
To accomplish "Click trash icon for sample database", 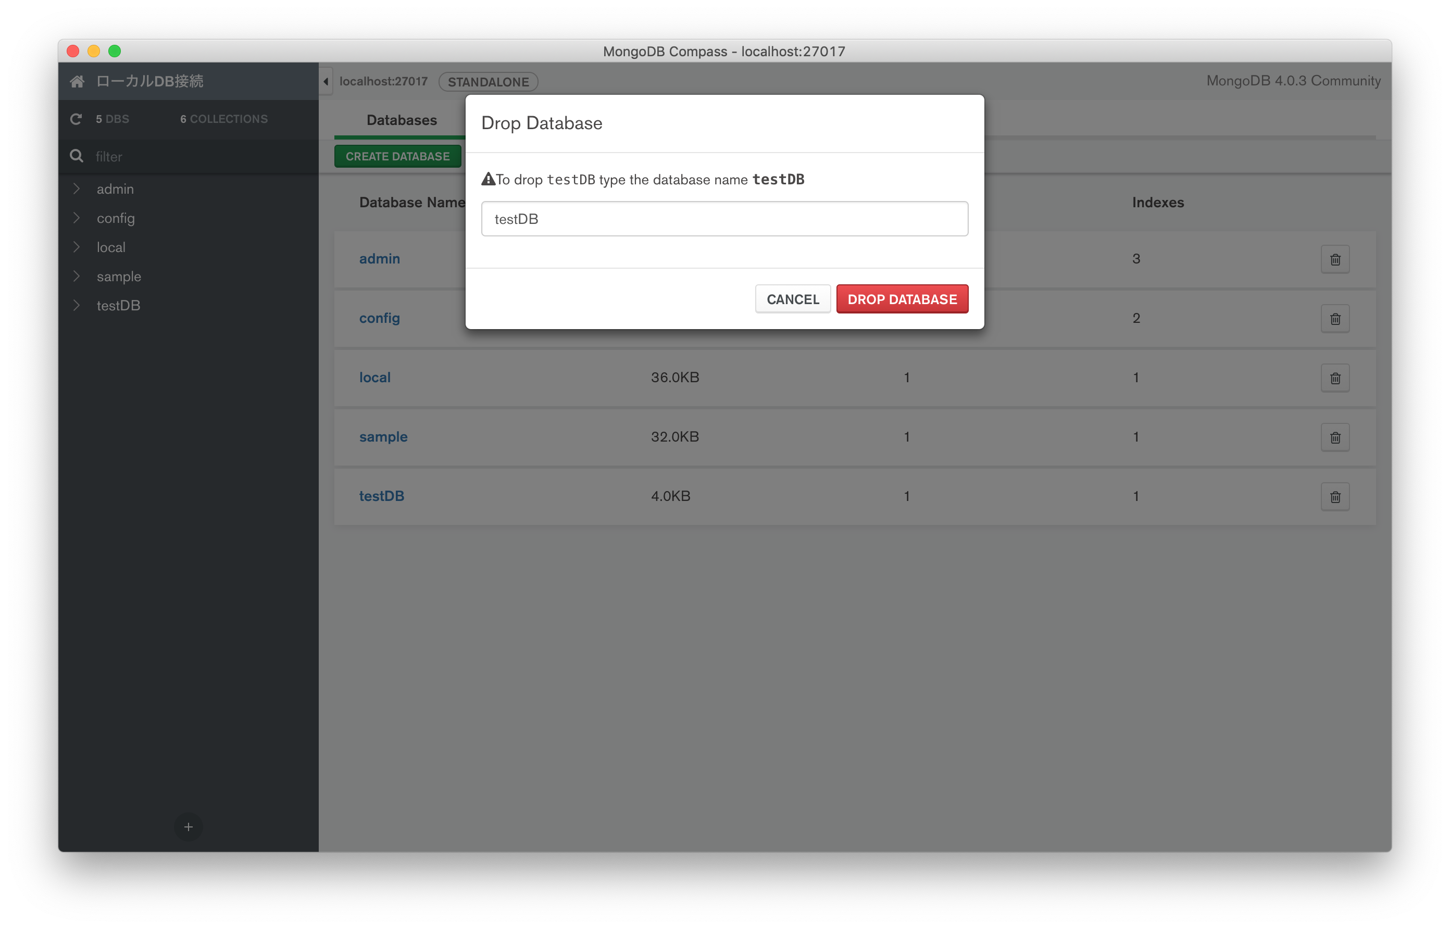I will (1335, 437).
